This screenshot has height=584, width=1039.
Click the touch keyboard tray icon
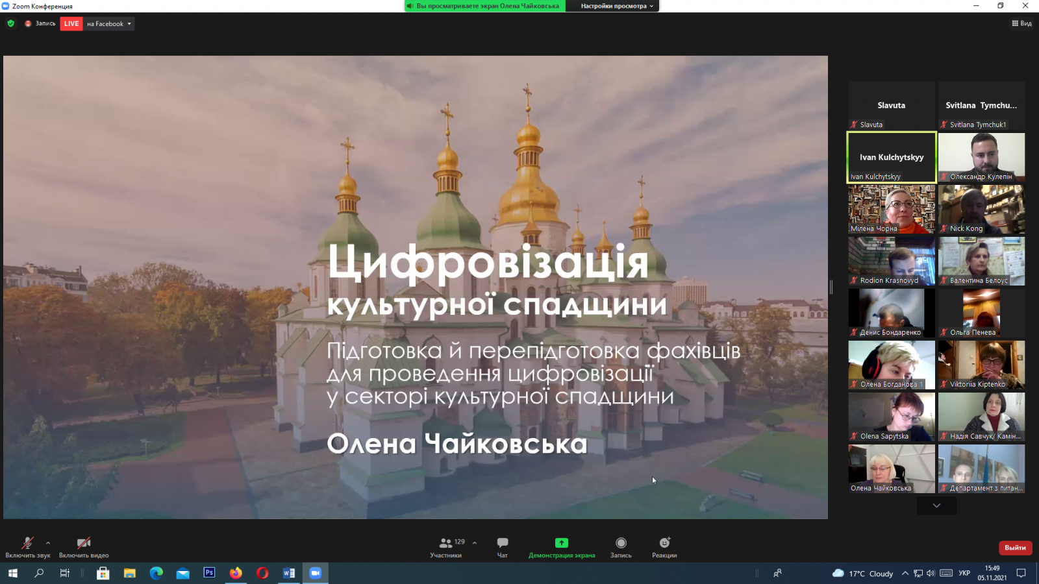tap(946, 573)
